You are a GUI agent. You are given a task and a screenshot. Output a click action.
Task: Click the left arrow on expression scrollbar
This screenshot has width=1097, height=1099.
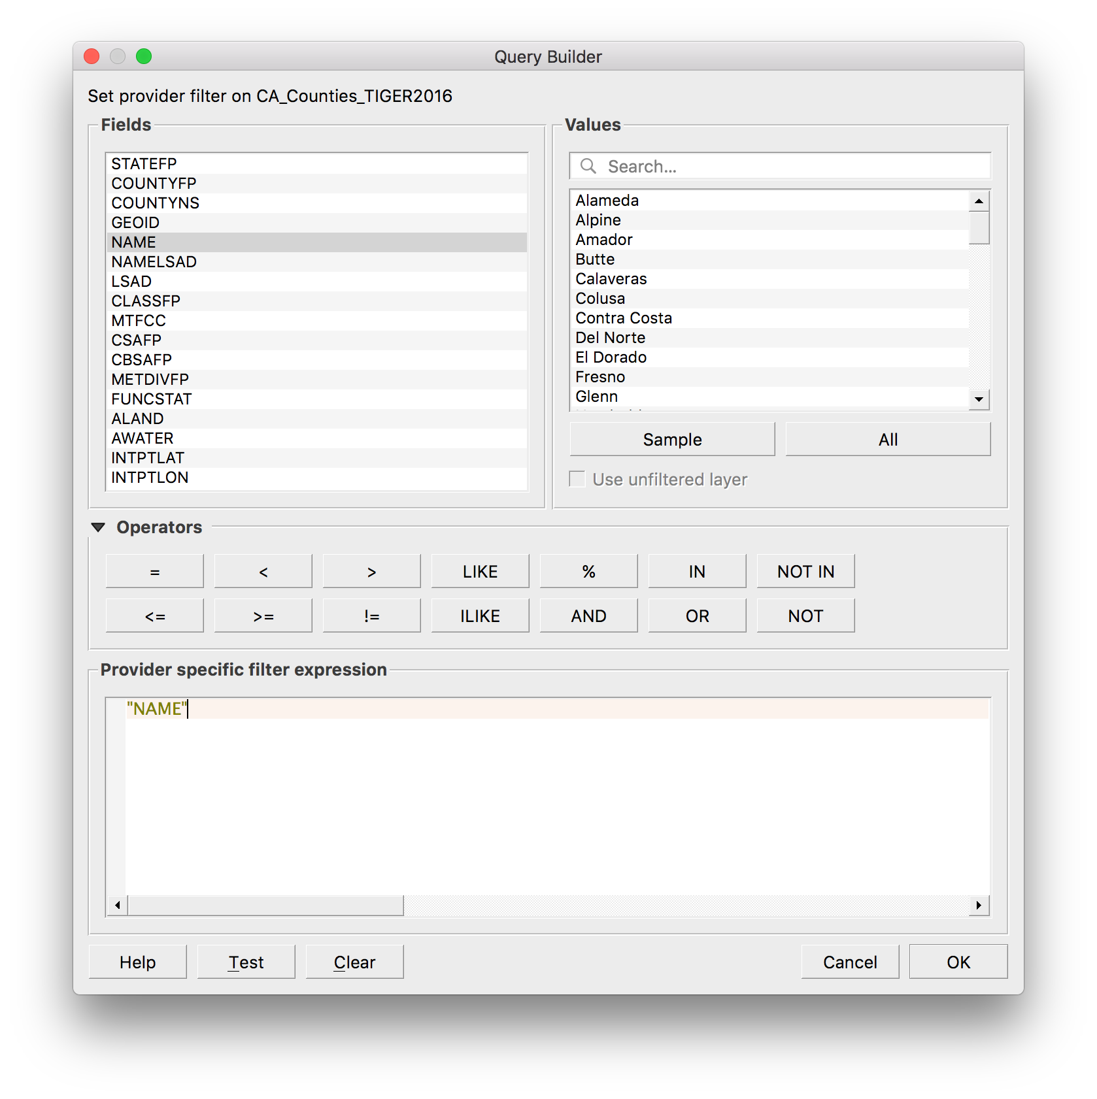click(x=116, y=906)
